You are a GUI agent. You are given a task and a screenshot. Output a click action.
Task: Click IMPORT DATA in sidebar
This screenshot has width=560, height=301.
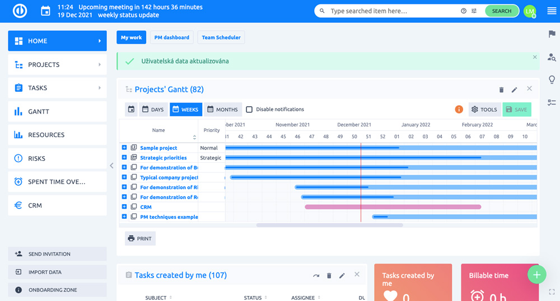tap(58, 272)
